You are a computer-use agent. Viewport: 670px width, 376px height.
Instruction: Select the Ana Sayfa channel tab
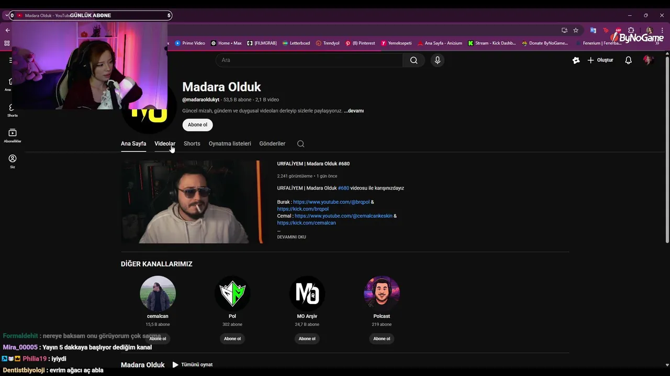133,144
